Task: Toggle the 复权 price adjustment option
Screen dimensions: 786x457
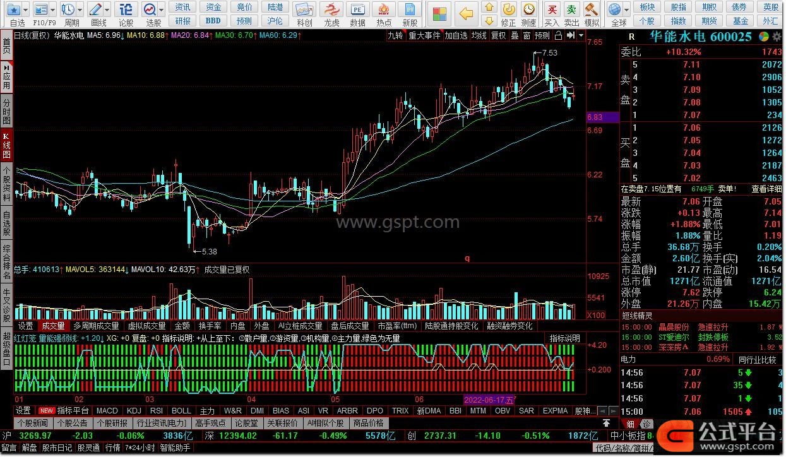Action: click(499, 36)
